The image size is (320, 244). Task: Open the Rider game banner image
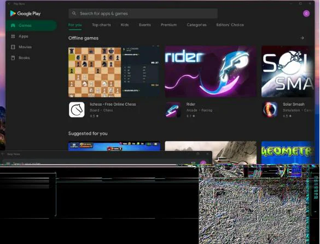(x=211, y=72)
